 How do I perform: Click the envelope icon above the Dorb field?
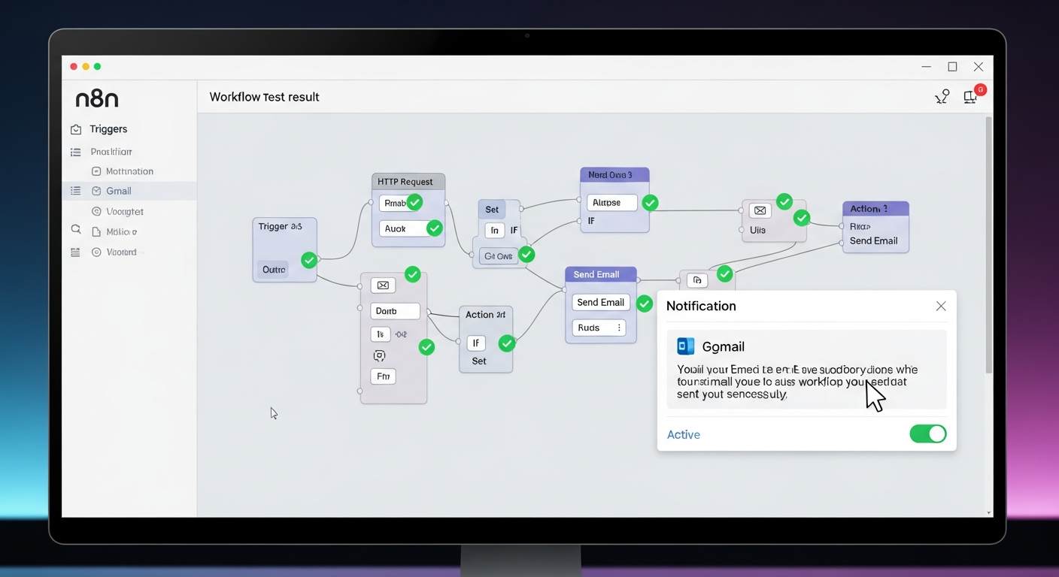point(383,285)
